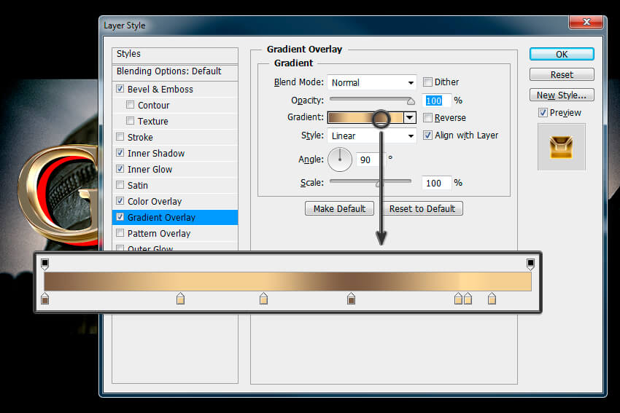Open the Style Linear dropdown
The image size is (620, 413).
coord(372,135)
